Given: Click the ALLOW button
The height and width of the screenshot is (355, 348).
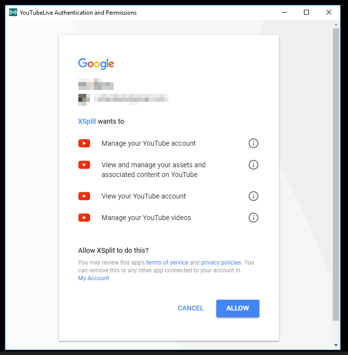Looking at the screenshot, I should (x=238, y=309).
